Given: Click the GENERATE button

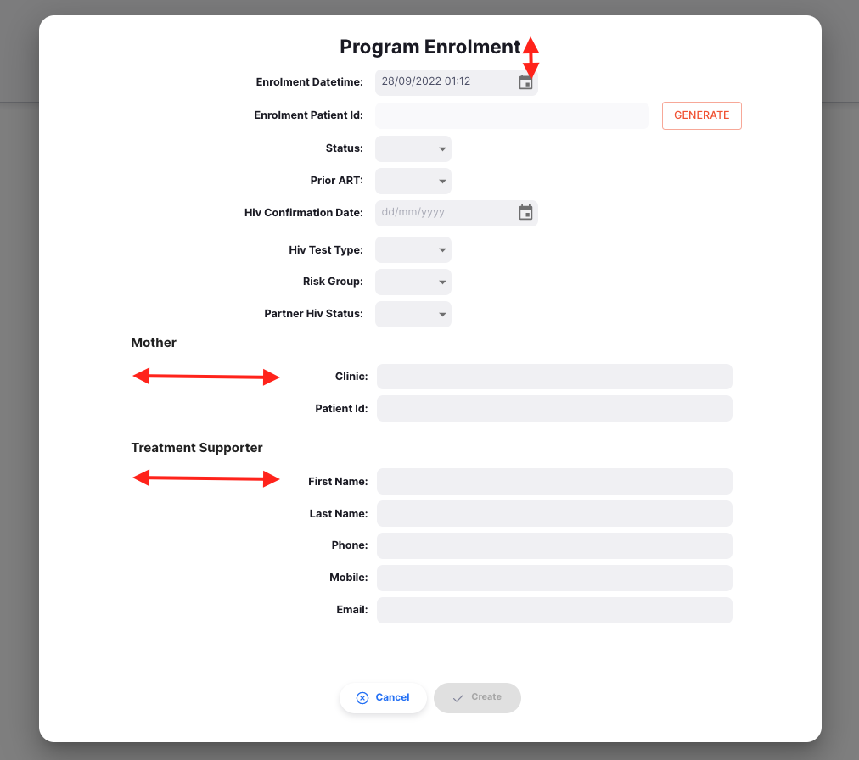Looking at the screenshot, I should click(701, 115).
